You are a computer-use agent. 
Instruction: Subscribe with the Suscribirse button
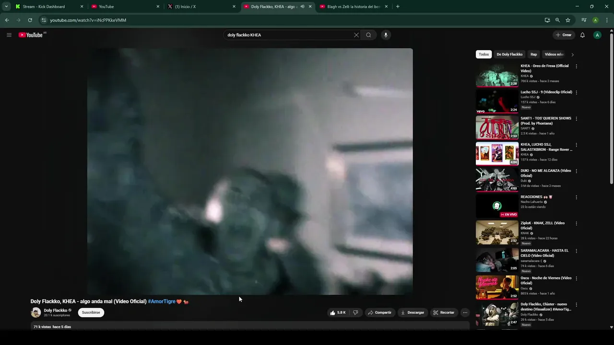pyautogui.click(x=91, y=312)
